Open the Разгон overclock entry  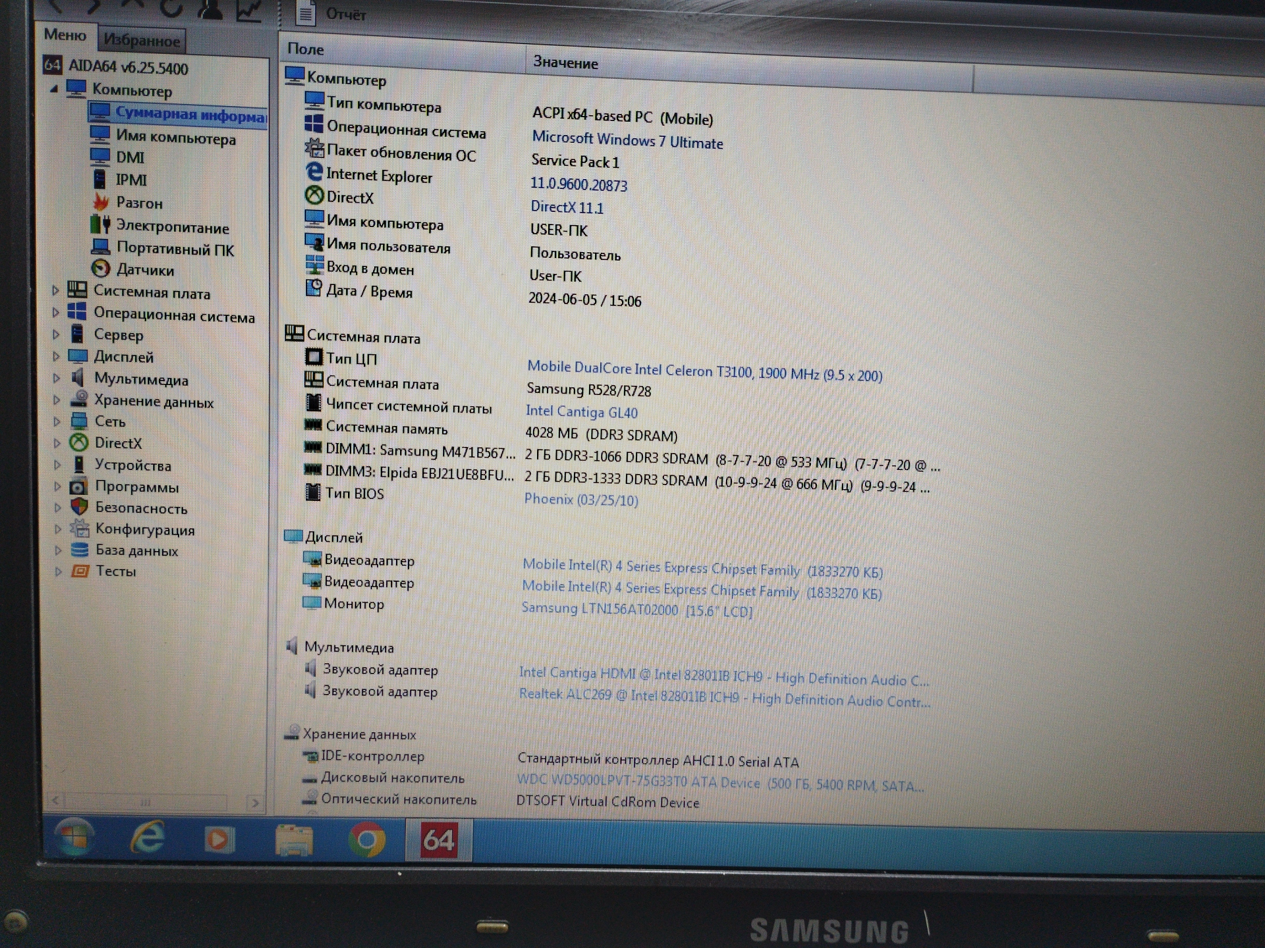(x=138, y=203)
